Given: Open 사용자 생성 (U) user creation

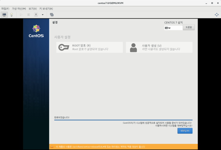Looking at the screenshot, I should tap(159, 47).
